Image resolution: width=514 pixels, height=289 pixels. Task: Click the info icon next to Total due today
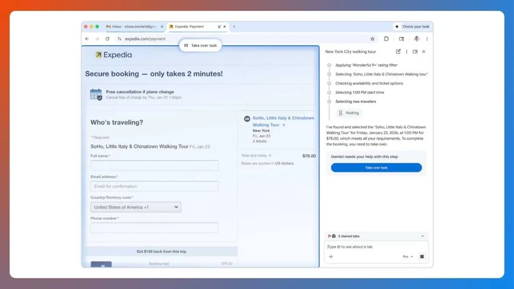pos(270,156)
